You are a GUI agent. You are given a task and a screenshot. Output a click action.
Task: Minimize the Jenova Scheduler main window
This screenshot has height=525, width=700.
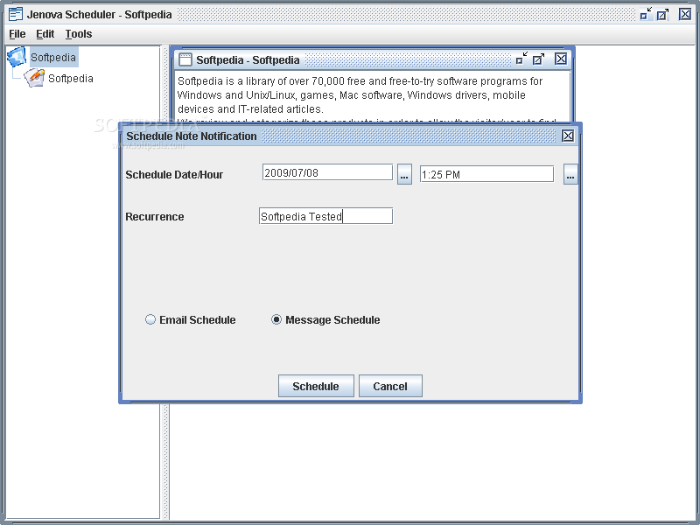(646, 14)
